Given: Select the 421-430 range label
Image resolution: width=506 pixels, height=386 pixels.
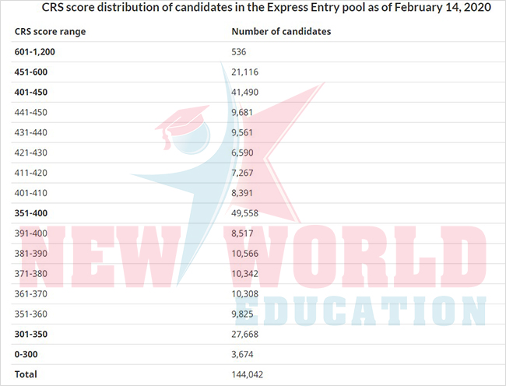Looking at the screenshot, I should pyautogui.click(x=30, y=153).
